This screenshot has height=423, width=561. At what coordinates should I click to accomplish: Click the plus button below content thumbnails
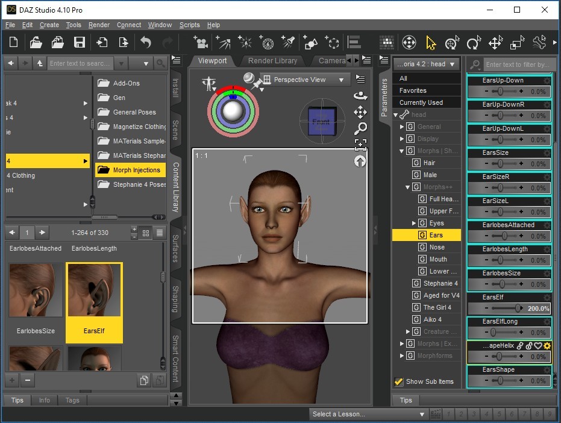(12, 380)
